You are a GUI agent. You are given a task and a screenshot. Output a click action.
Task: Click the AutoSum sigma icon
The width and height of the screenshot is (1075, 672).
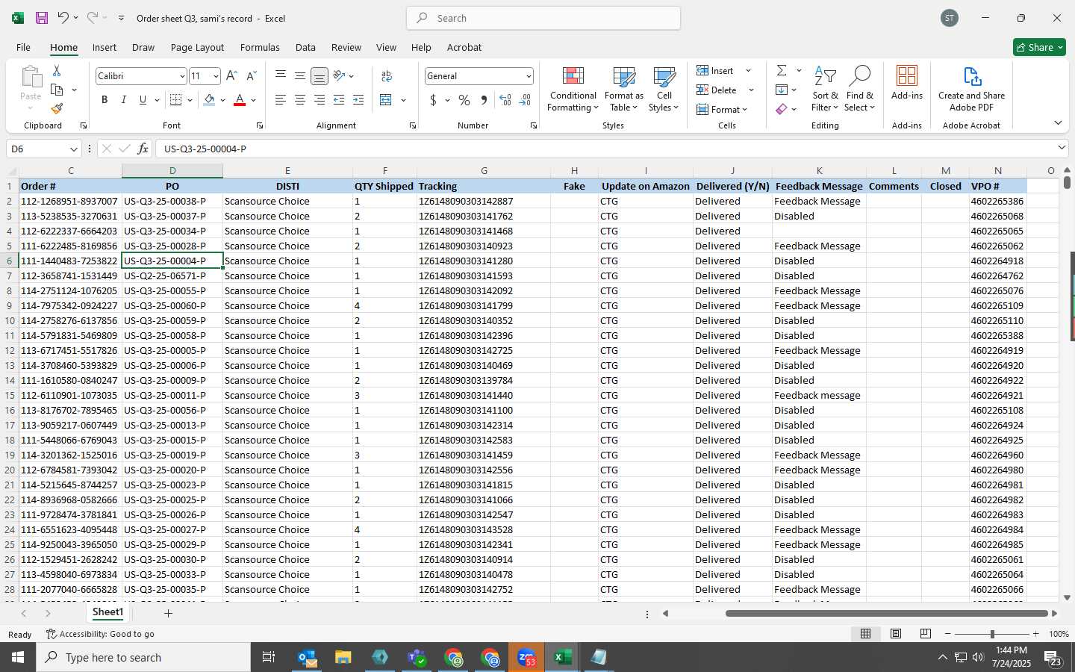(x=782, y=70)
